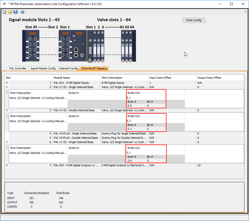Expand slot 7 PAL-S03 row
249x221 pixels.
[7, 165]
